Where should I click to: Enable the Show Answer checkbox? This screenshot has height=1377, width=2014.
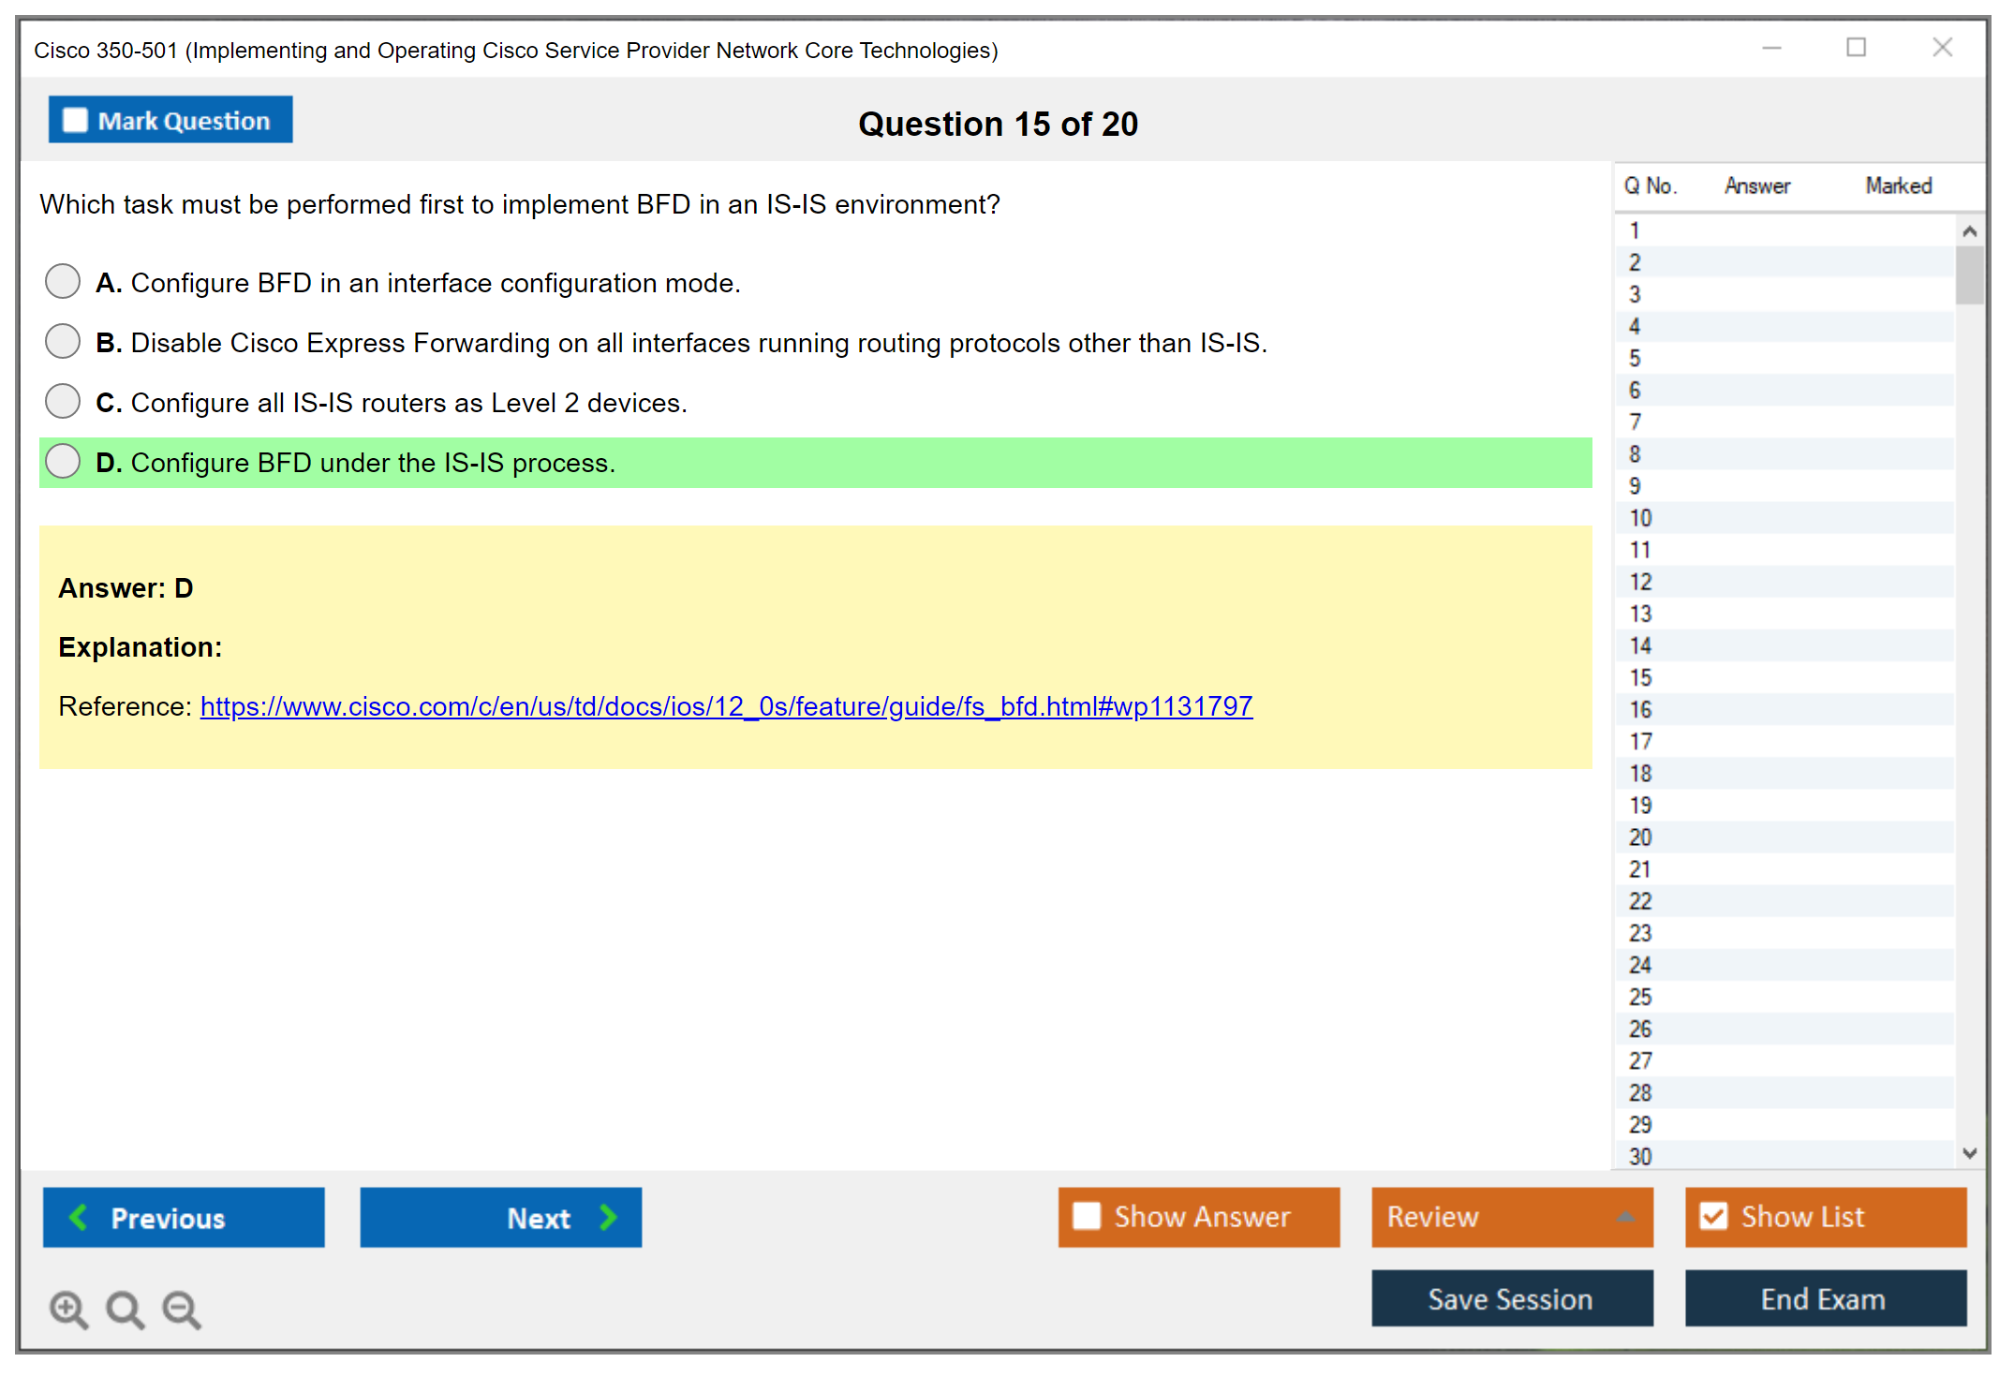pos(1087,1216)
